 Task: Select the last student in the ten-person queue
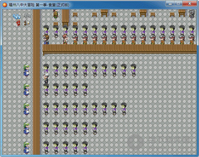click(133, 70)
